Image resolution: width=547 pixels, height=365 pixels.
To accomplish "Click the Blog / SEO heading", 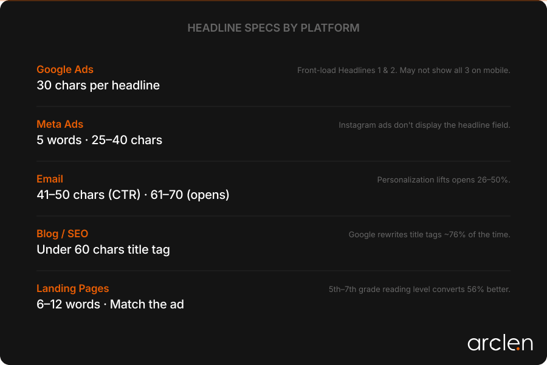I will click(x=62, y=234).
